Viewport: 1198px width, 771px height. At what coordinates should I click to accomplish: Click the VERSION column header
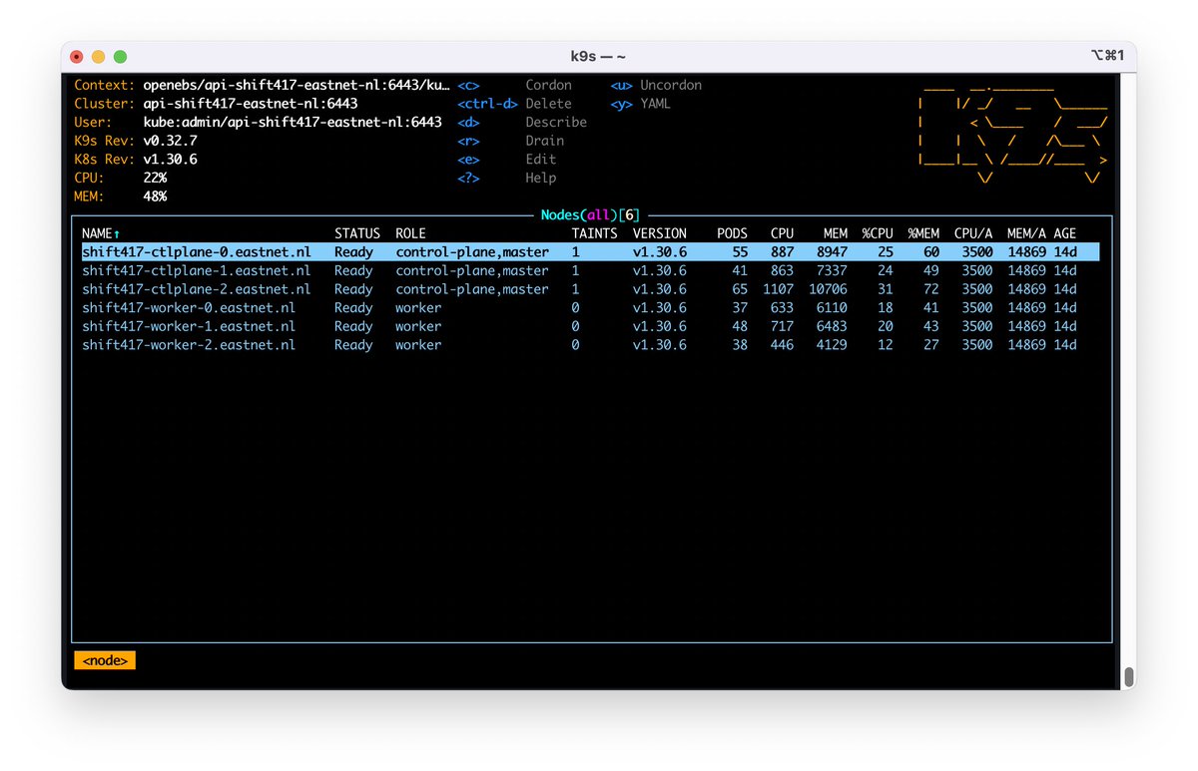(x=659, y=233)
